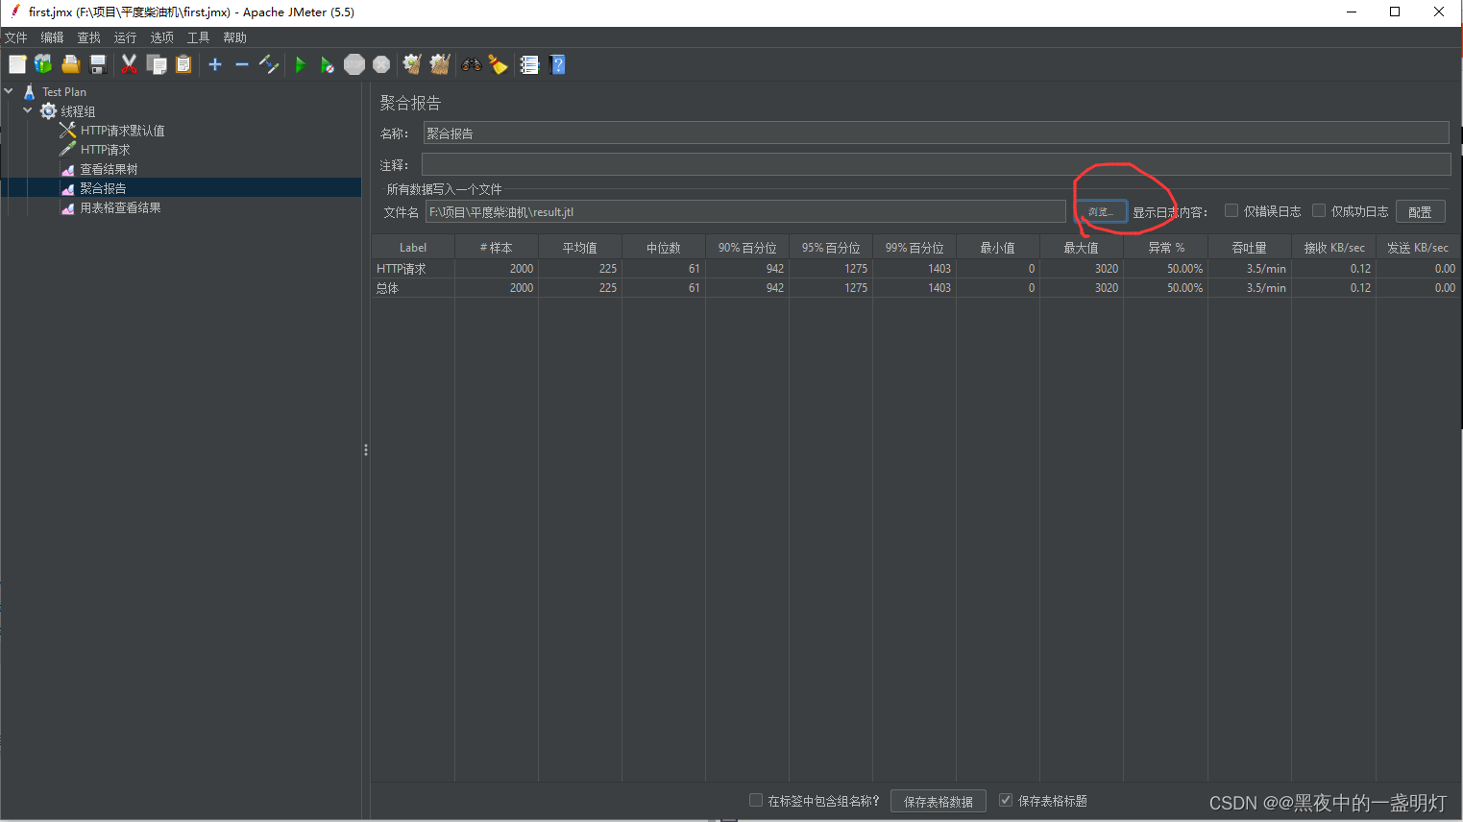Click the 配置 button
Viewport: 1463px width, 822px height.
tap(1421, 212)
